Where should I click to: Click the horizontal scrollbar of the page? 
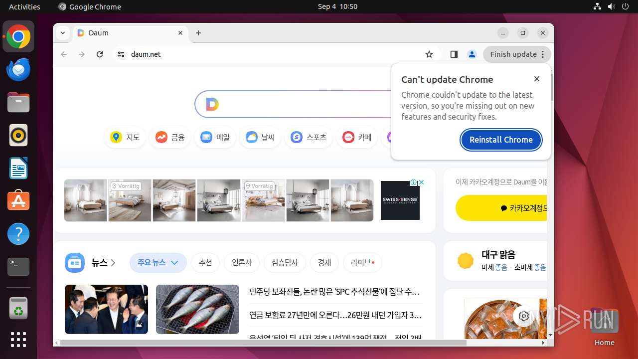pos(263,343)
